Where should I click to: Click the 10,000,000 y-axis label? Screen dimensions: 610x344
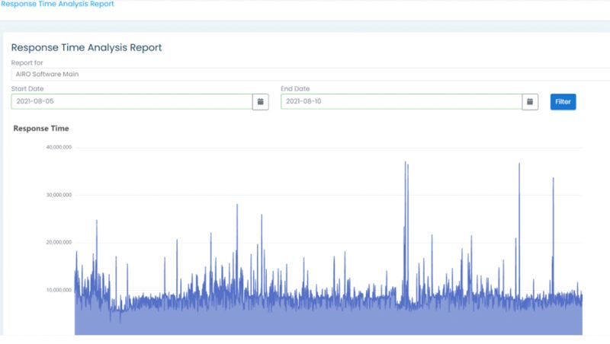click(x=59, y=290)
